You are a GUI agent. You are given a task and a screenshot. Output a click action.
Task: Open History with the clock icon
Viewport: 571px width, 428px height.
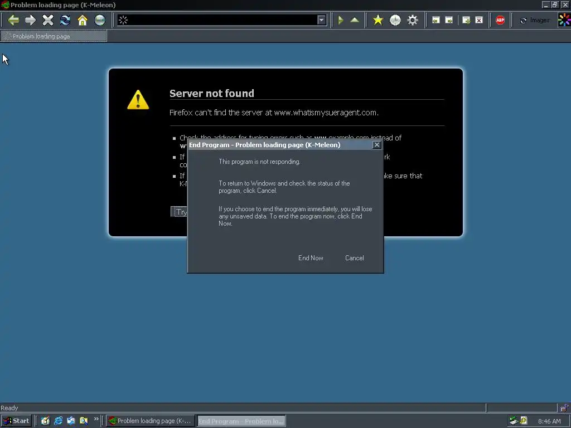pos(395,20)
